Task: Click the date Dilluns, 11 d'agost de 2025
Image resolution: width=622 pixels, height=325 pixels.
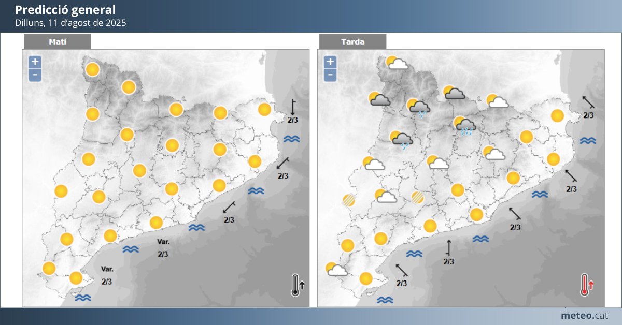Action: click(70, 23)
